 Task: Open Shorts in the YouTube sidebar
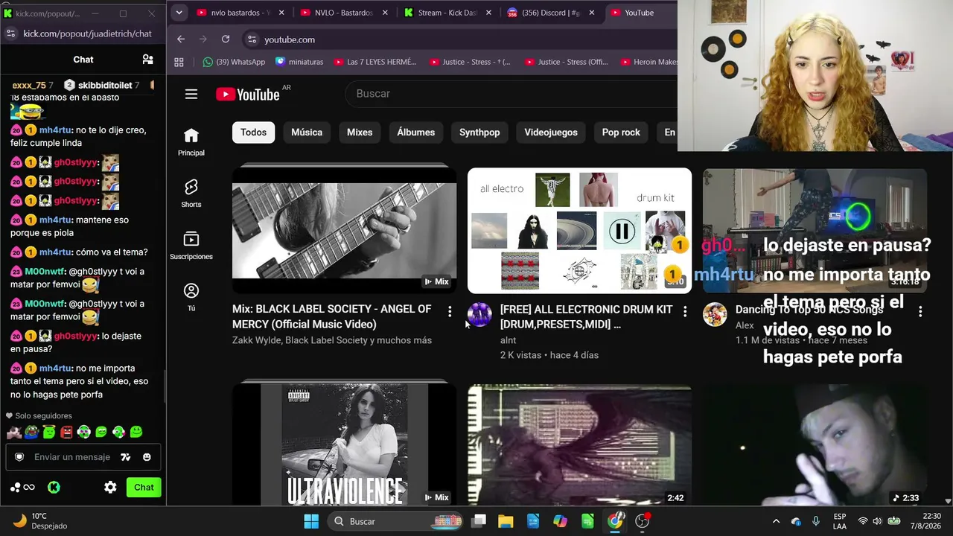[x=191, y=194]
